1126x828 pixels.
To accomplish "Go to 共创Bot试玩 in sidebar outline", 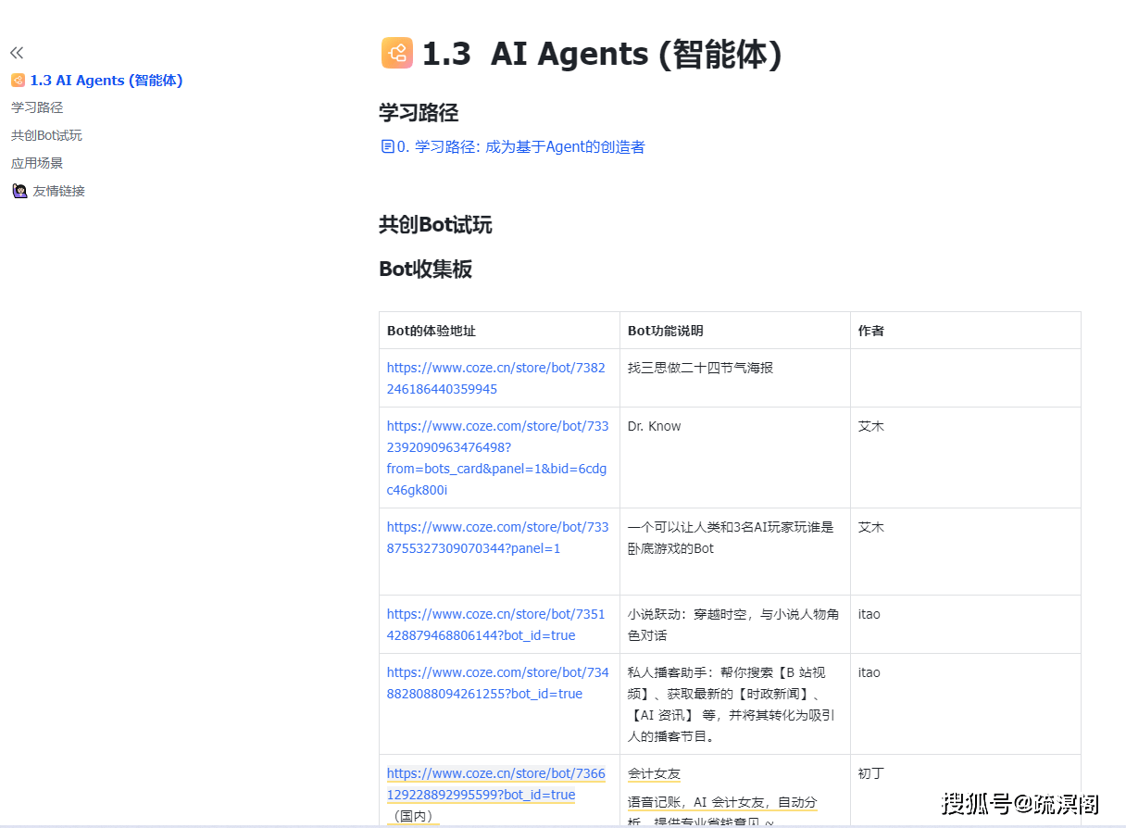I will (x=46, y=135).
